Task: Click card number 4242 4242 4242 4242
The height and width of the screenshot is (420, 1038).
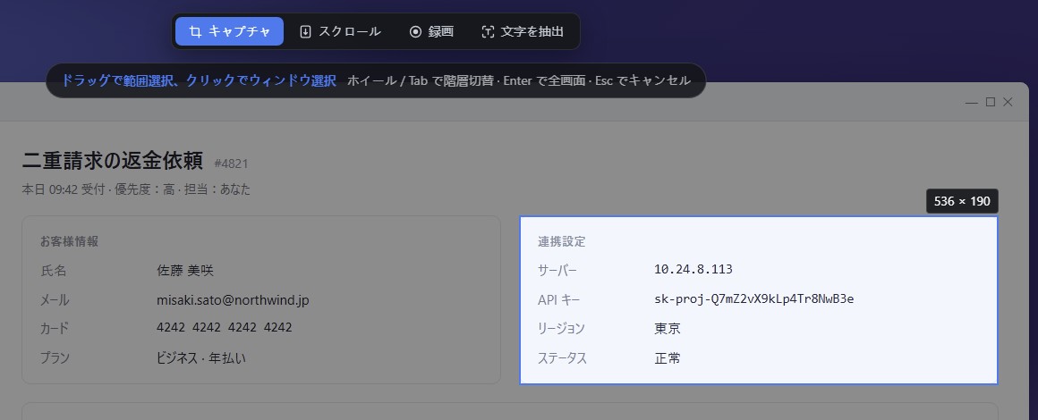Action: [225, 327]
